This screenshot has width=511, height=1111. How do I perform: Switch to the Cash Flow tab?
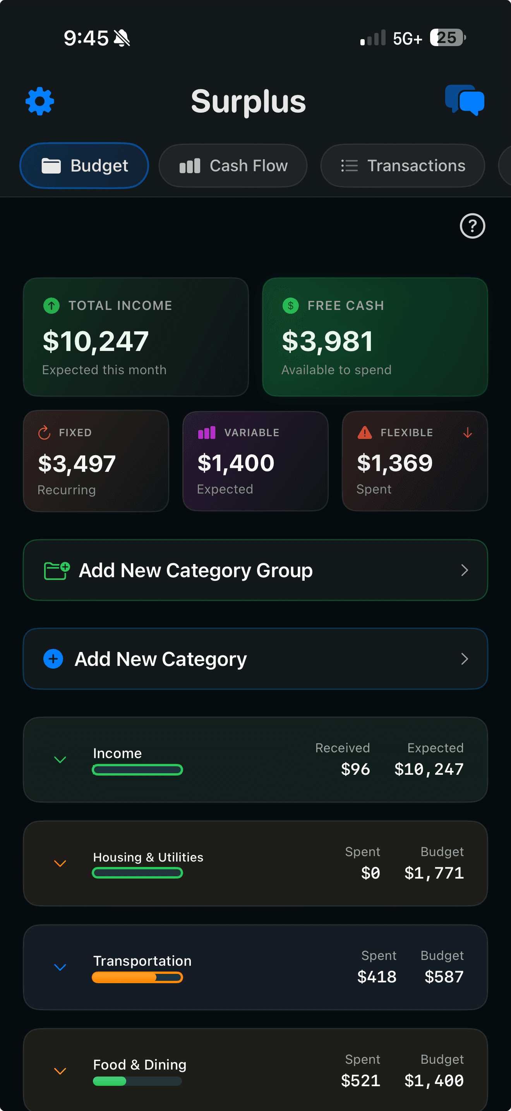coord(233,165)
